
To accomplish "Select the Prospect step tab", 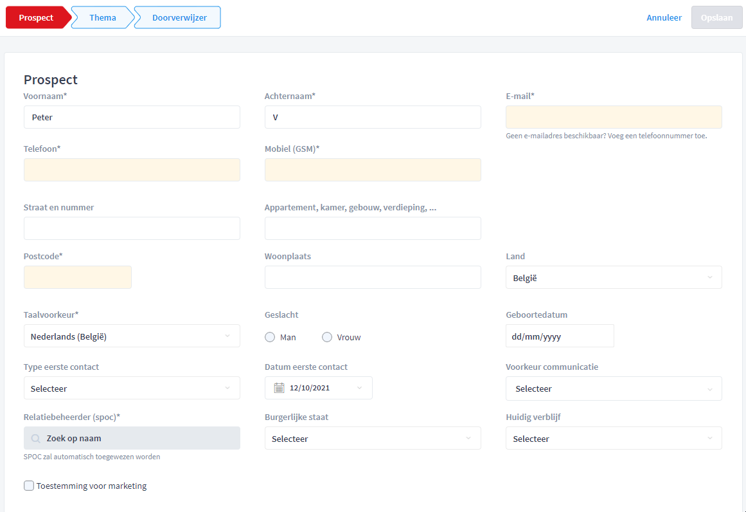I will [x=37, y=17].
